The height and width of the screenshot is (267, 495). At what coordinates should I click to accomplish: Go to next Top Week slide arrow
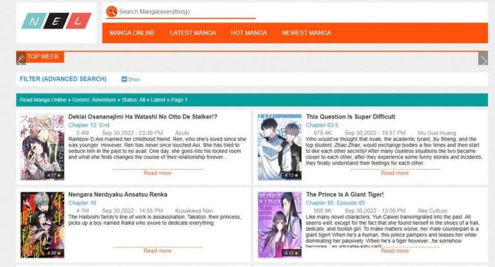coord(483,59)
